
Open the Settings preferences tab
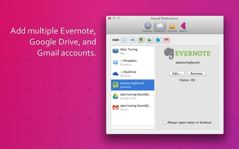point(147,27)
